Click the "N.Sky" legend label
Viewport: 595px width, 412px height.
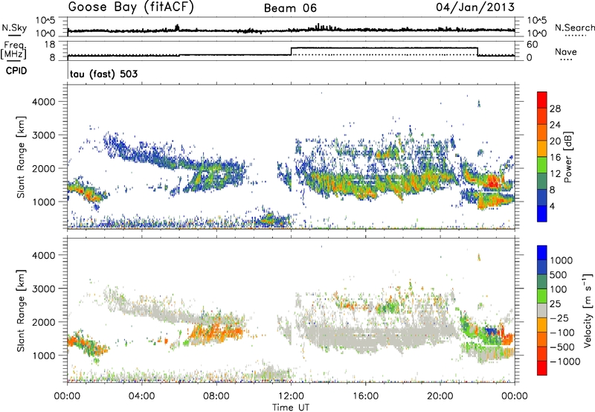click(x=14, y=28)
